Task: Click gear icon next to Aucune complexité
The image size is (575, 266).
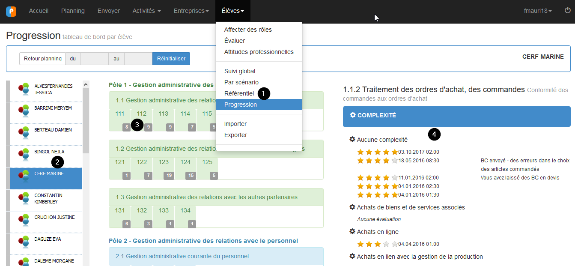Action: [352, 139]
